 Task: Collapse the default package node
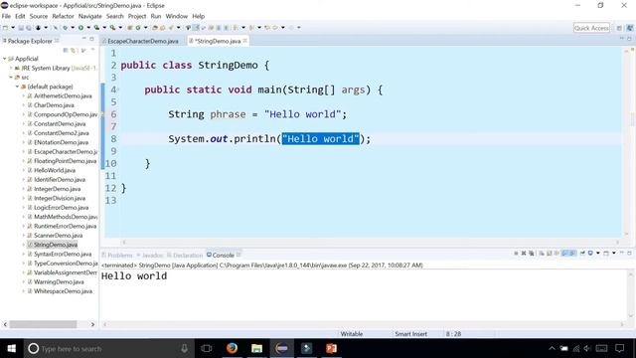17,87
